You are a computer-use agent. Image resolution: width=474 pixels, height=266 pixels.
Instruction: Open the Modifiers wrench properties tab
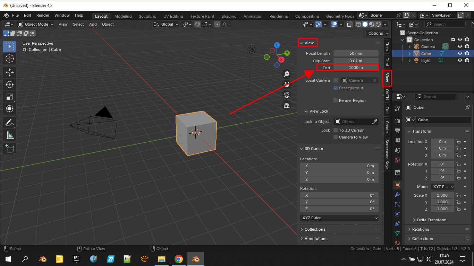pos(397,195)
